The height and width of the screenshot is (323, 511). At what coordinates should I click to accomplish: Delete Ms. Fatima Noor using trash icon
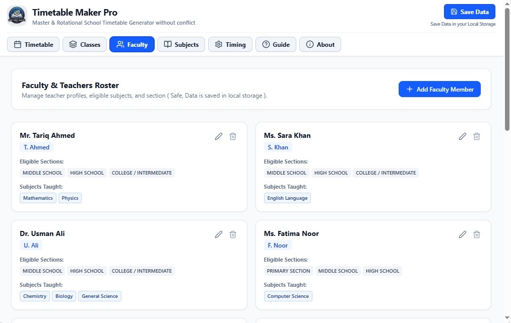click(476, 234)
